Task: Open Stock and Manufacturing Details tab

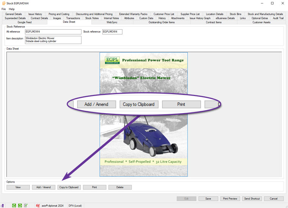Action: 265,14
